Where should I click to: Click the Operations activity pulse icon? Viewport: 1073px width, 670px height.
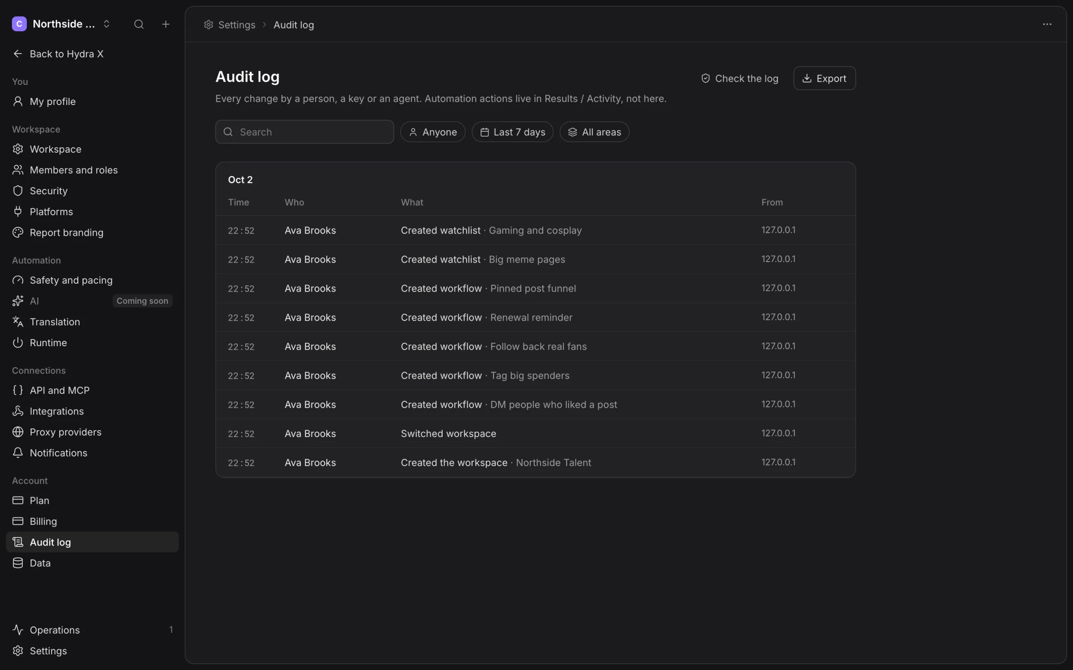pyautogui.click(x=18, y=630)
